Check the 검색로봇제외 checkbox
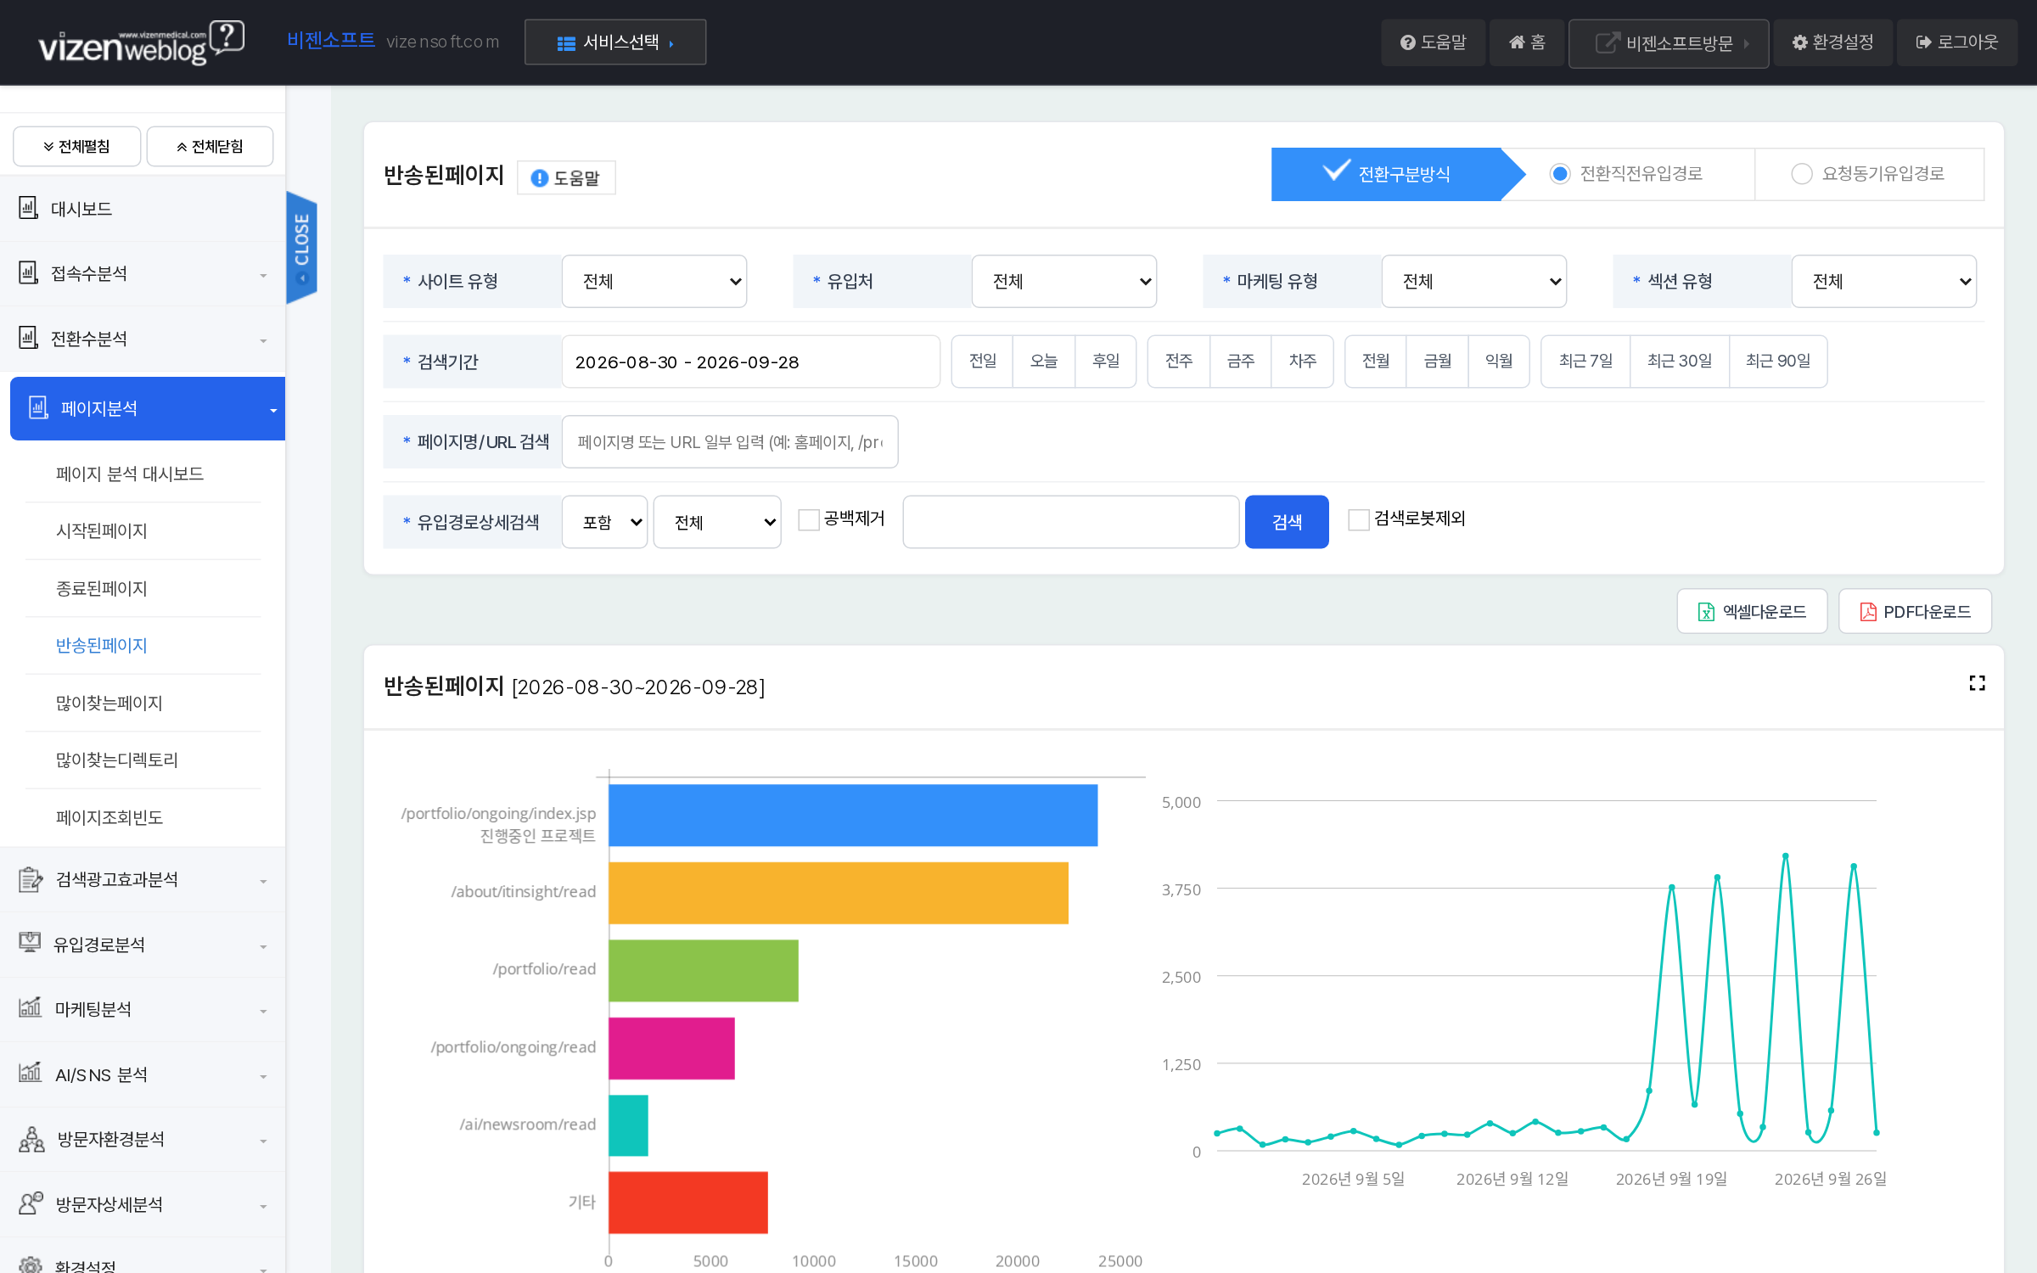The width and height of the screenshot is (2037, 1273). click(1358, 519)
